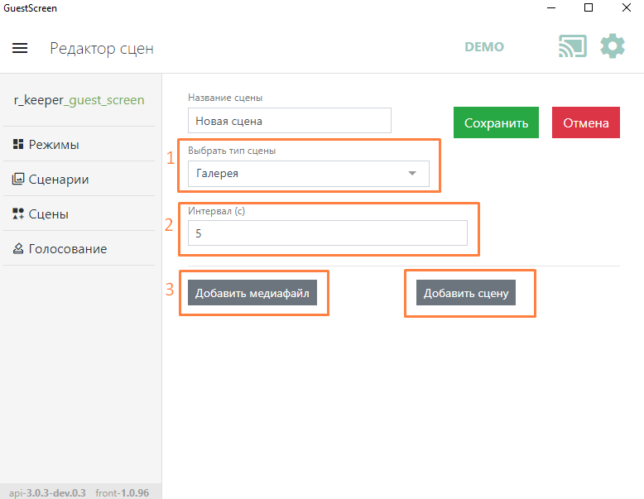Viewport: 644px width, 499px height.
Task: Click the screen cast icon
Action: (572, 46)
